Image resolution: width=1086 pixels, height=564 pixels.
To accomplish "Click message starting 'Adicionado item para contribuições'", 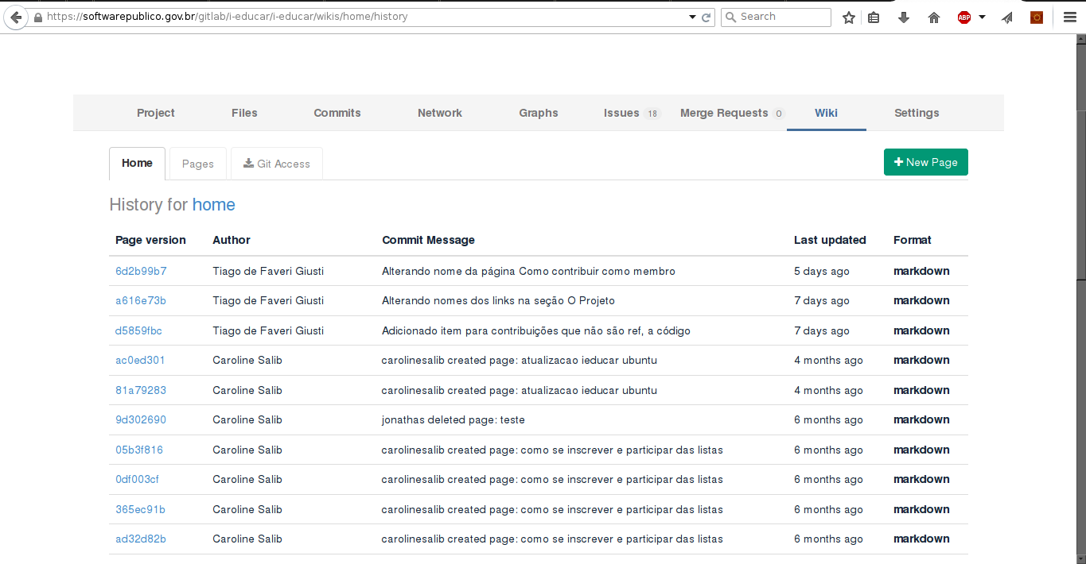I will pos(536,330).
